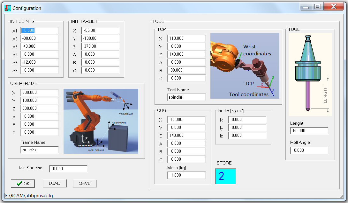Viewport: 348px width, 203px height.
Task: Focus the Inertia Ix field
Action: pyautogui.click(x=247, y=120)
